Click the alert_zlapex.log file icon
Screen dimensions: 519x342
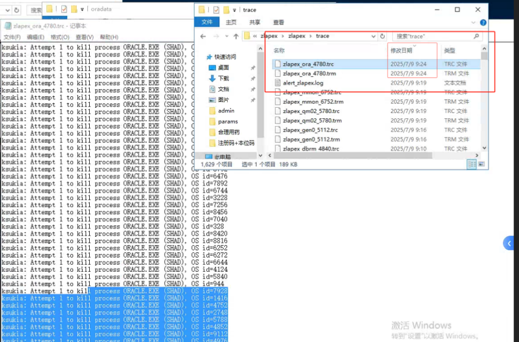(x=278, y=83)
